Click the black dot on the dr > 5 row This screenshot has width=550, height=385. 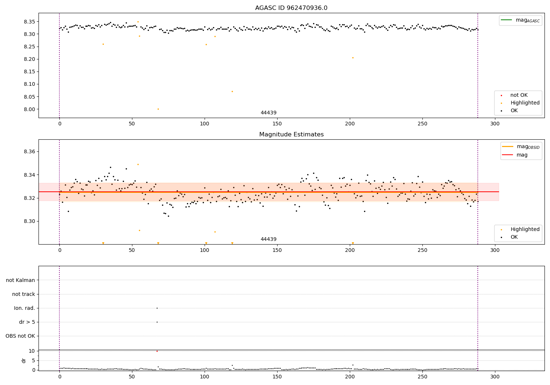[x=157, y=322]
